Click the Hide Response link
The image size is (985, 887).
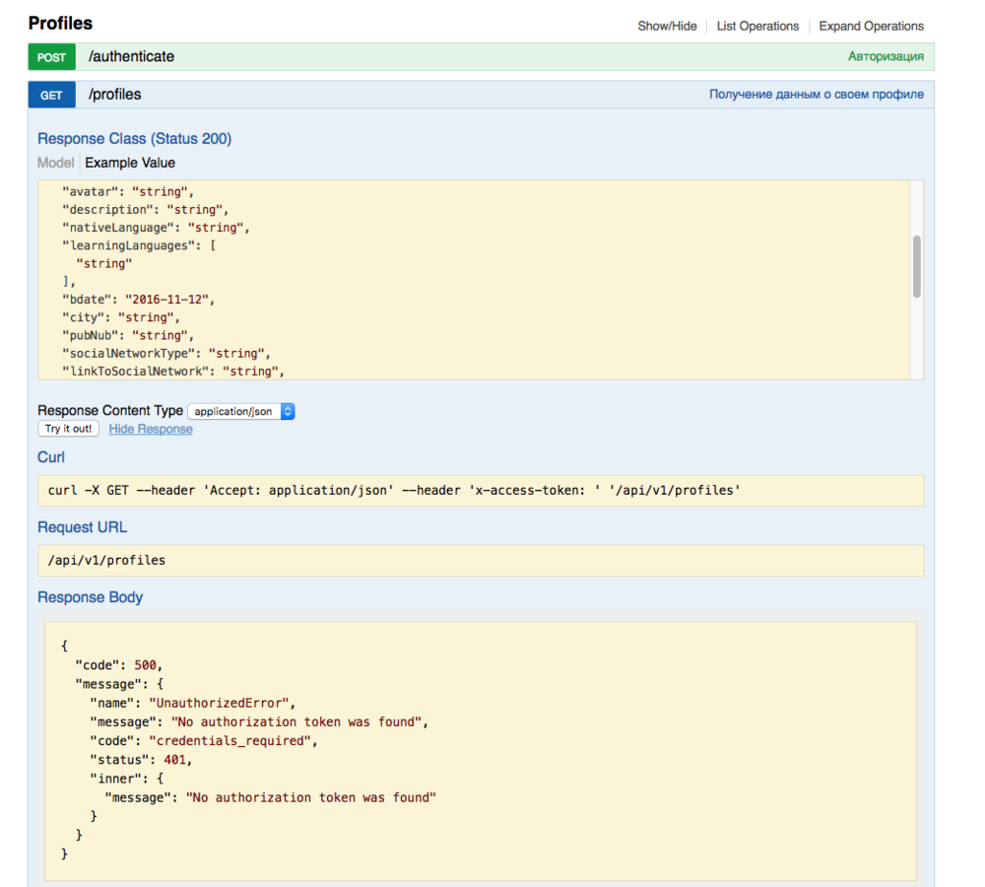(x=151, y=429)
